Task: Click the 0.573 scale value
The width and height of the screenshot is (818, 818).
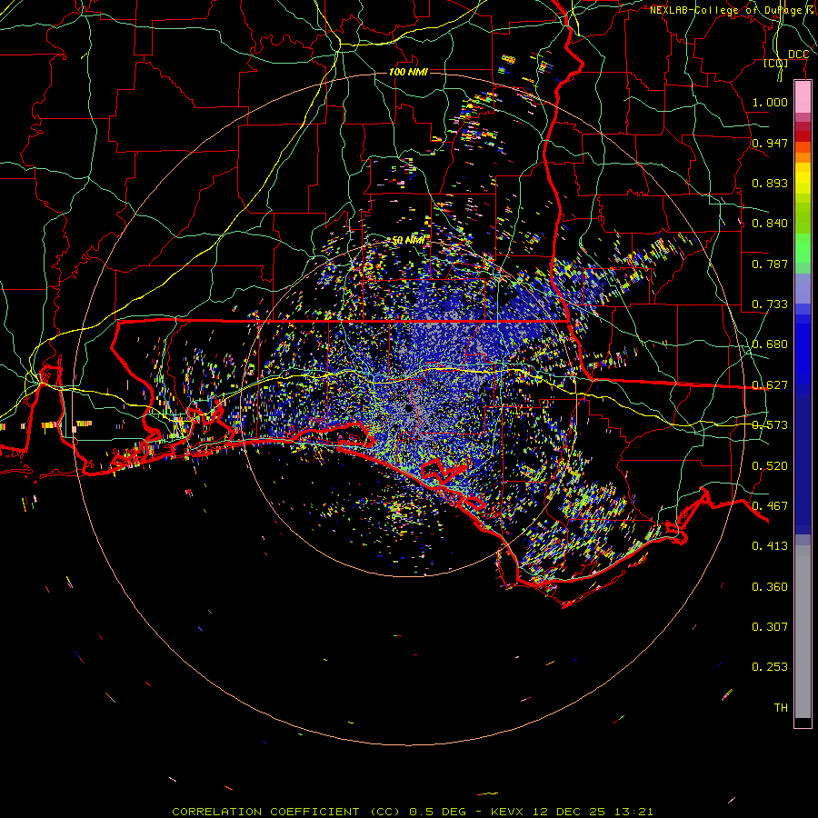Action: click(x=770, y=425)
